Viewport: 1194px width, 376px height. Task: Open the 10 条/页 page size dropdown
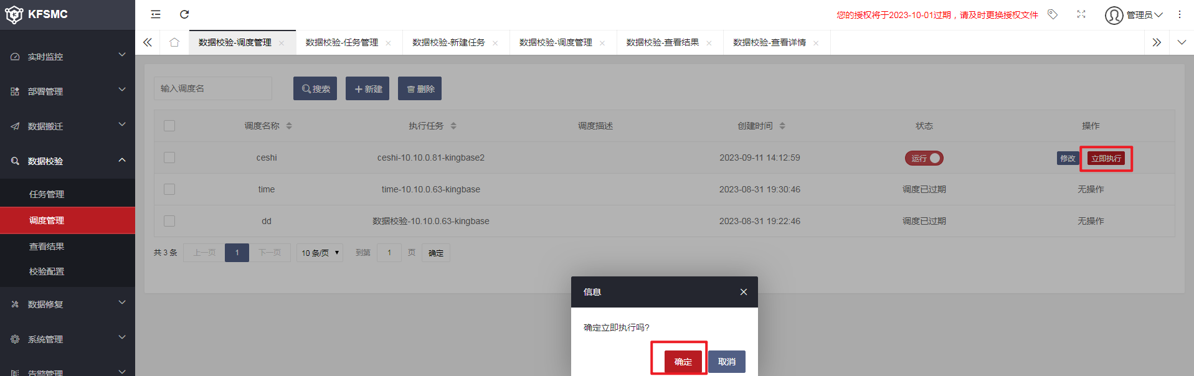(320, 253)
